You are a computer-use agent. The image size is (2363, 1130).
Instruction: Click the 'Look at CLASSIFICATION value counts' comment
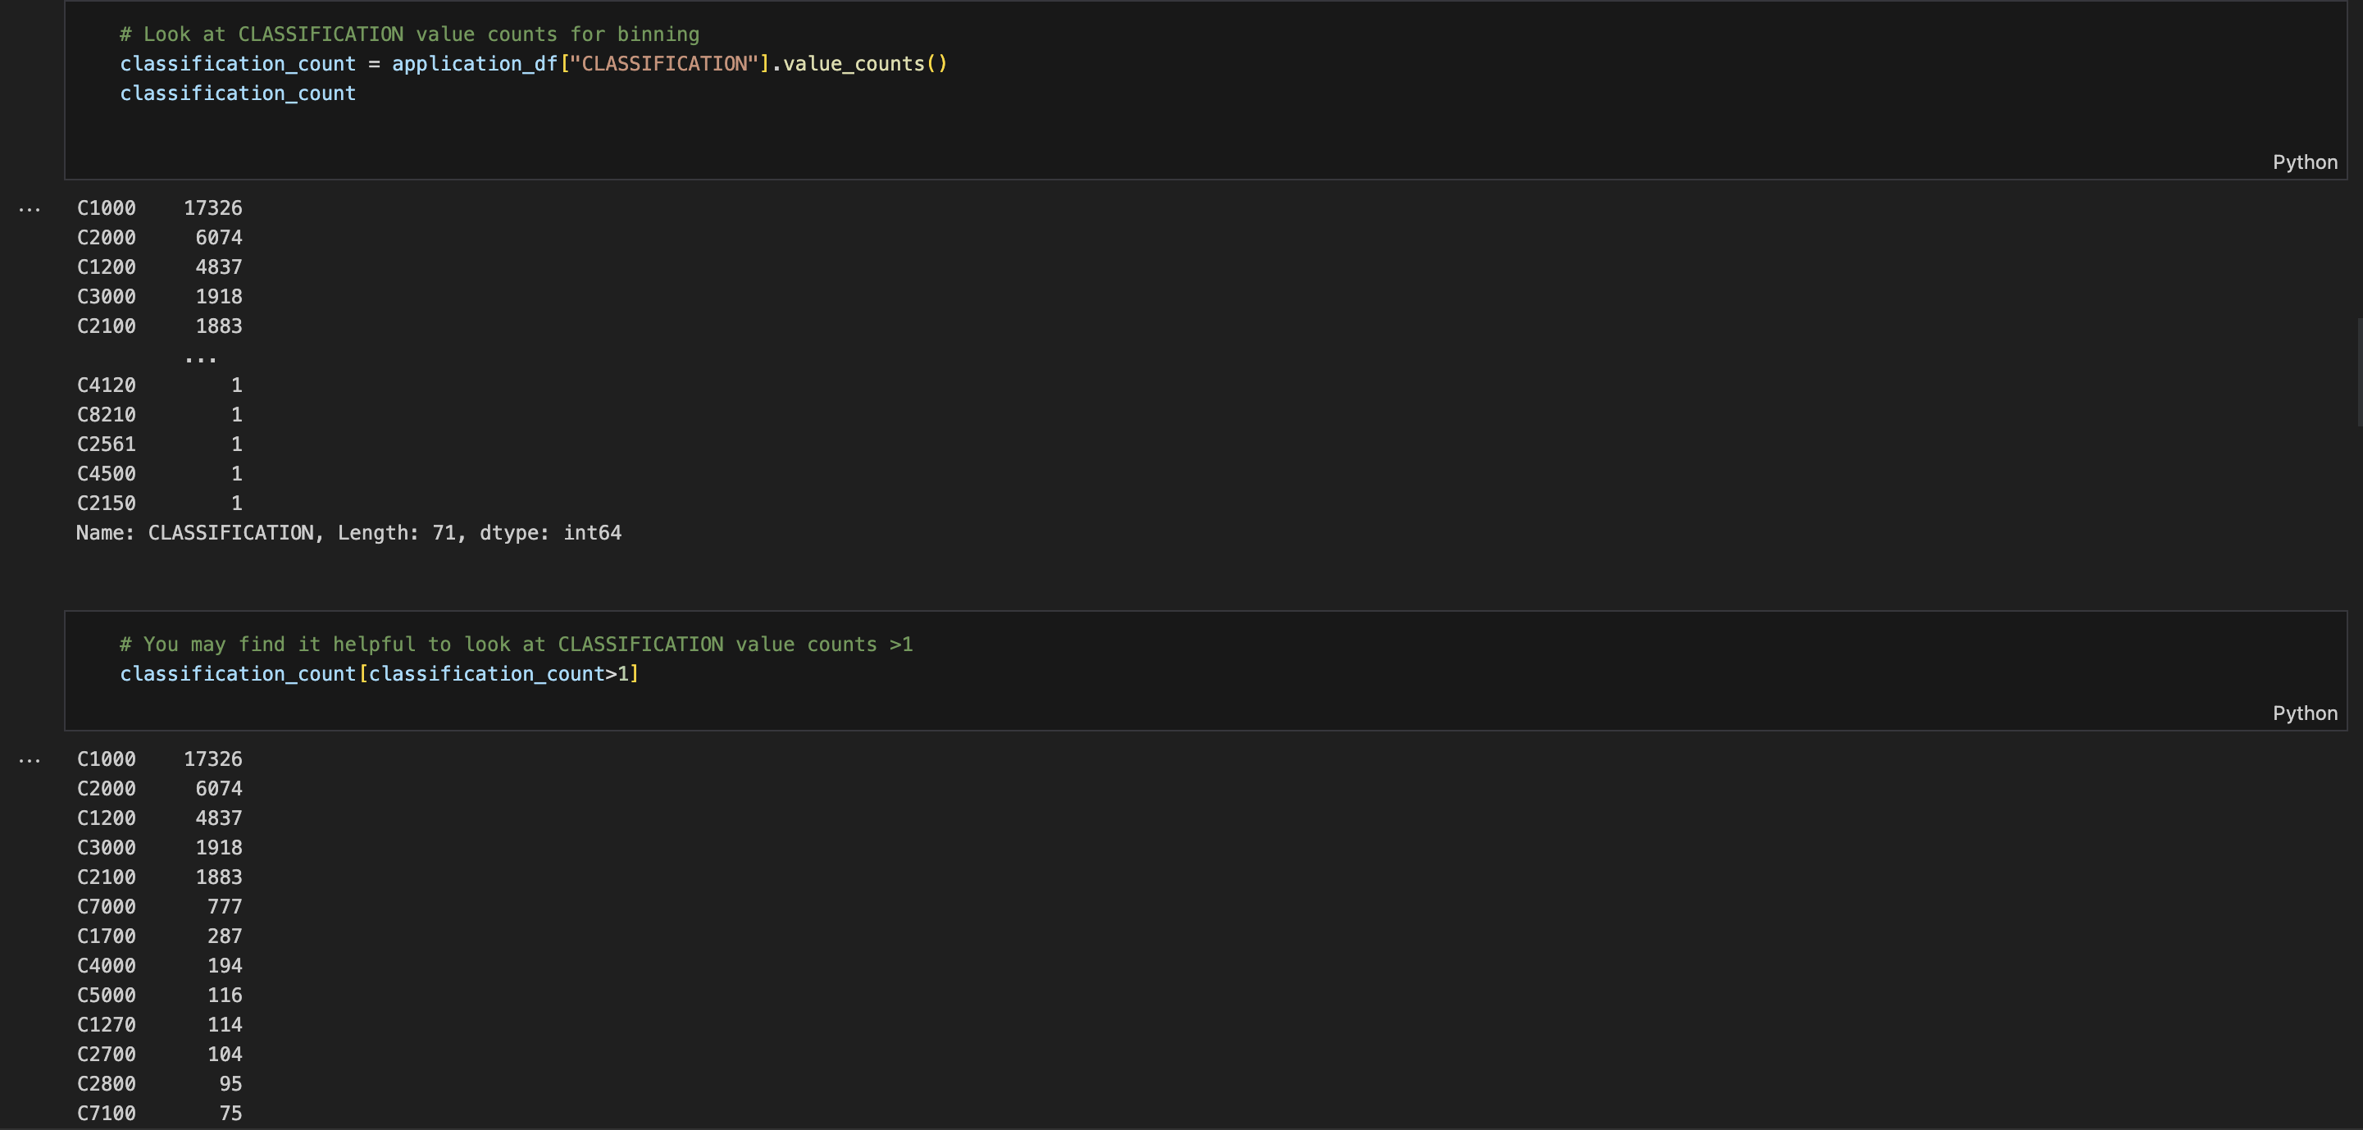(x=409, y=35)
